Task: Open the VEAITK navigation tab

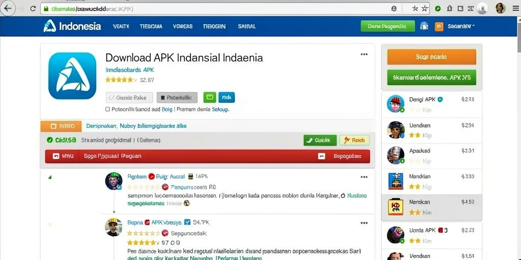Action: [121, 26]
